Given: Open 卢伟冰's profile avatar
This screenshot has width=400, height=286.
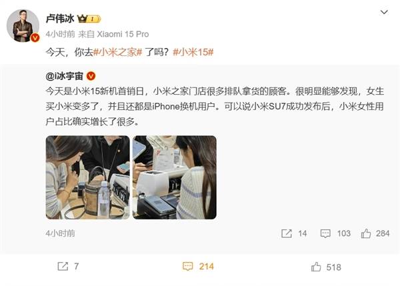Looking at the screenshot, I should [x=23, y=26].
